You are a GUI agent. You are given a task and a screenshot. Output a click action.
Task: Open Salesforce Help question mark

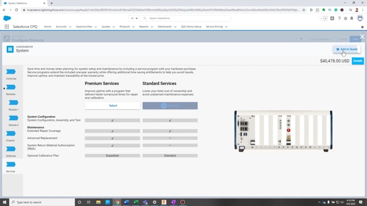click(x=339, y=18)
